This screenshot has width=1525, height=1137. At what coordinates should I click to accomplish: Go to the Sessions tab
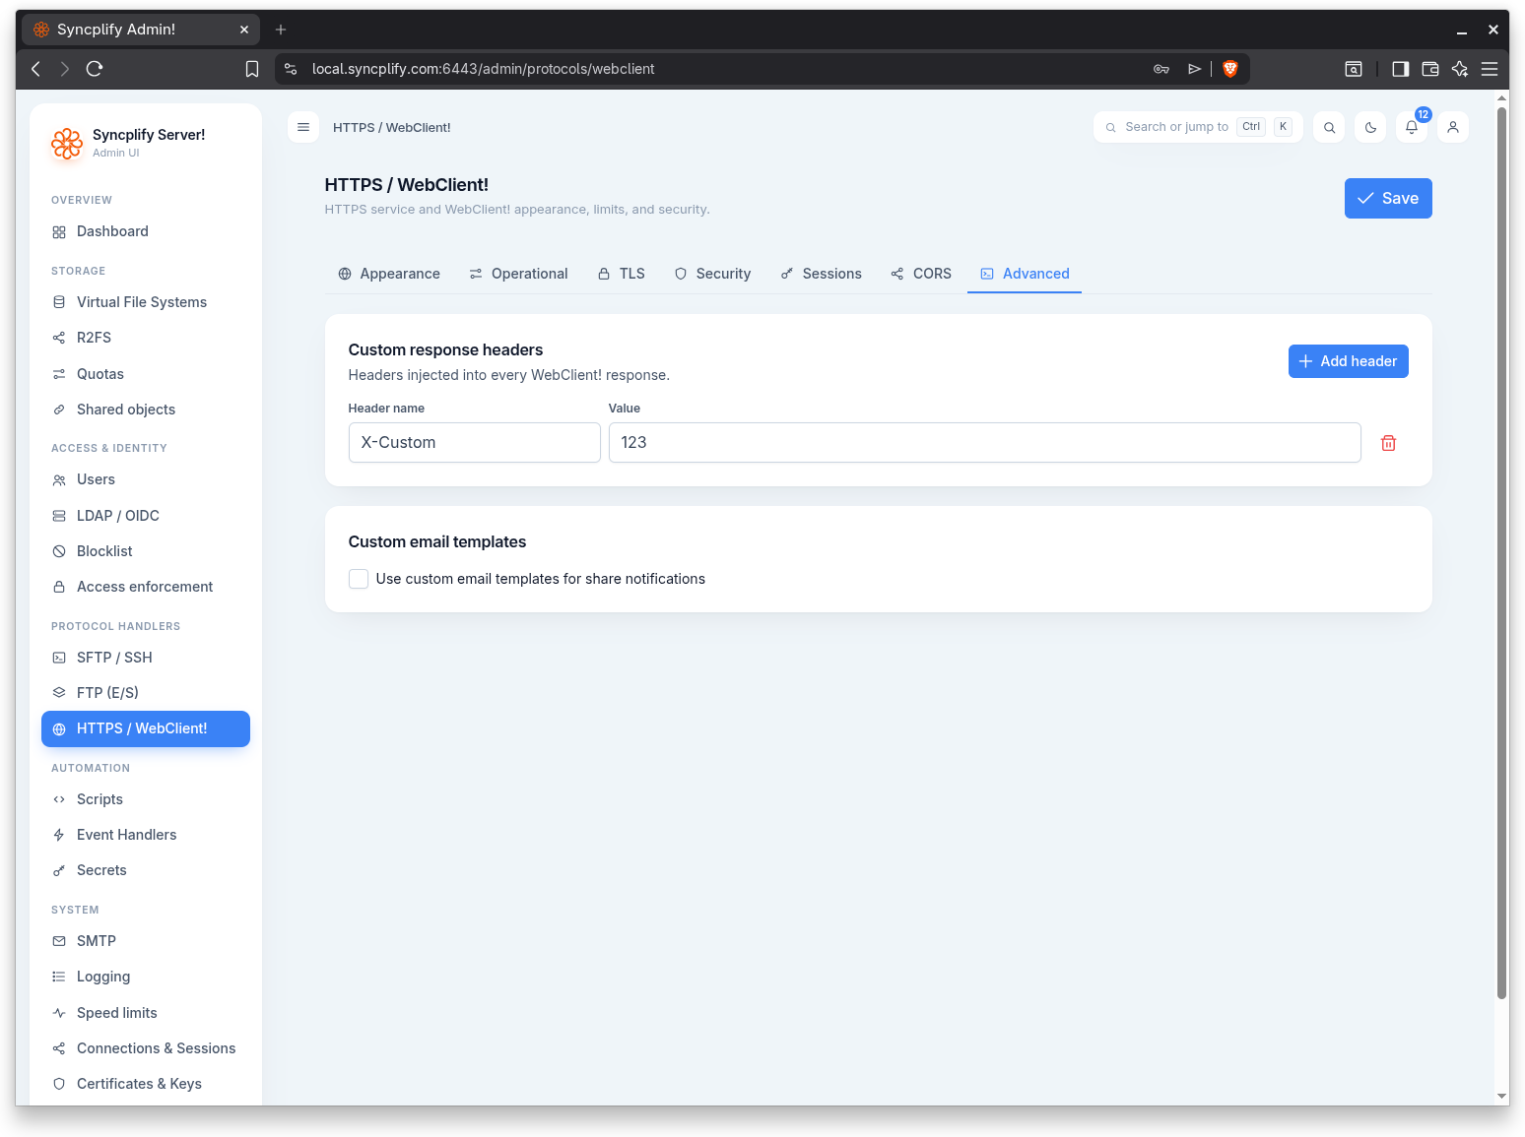click(x=822, y=274)
